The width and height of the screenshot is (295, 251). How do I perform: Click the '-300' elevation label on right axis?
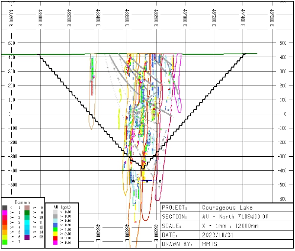tap(283, 157)
